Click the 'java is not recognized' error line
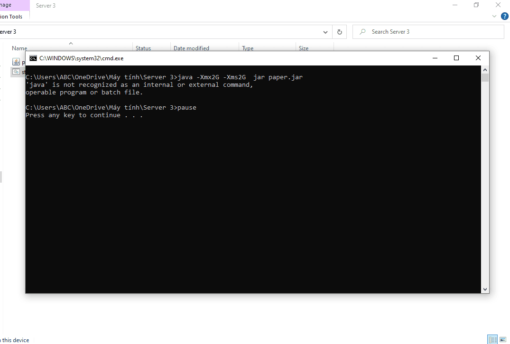This screenshot has height=344, width=510. tap(139, 85)
